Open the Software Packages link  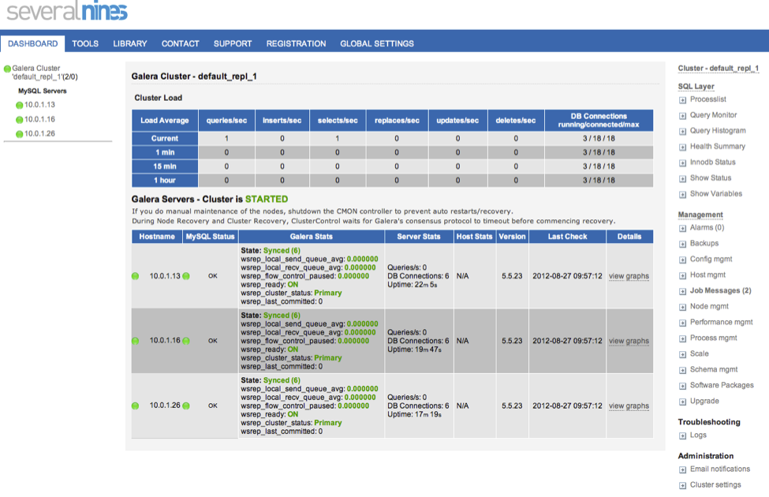(722, 385)
